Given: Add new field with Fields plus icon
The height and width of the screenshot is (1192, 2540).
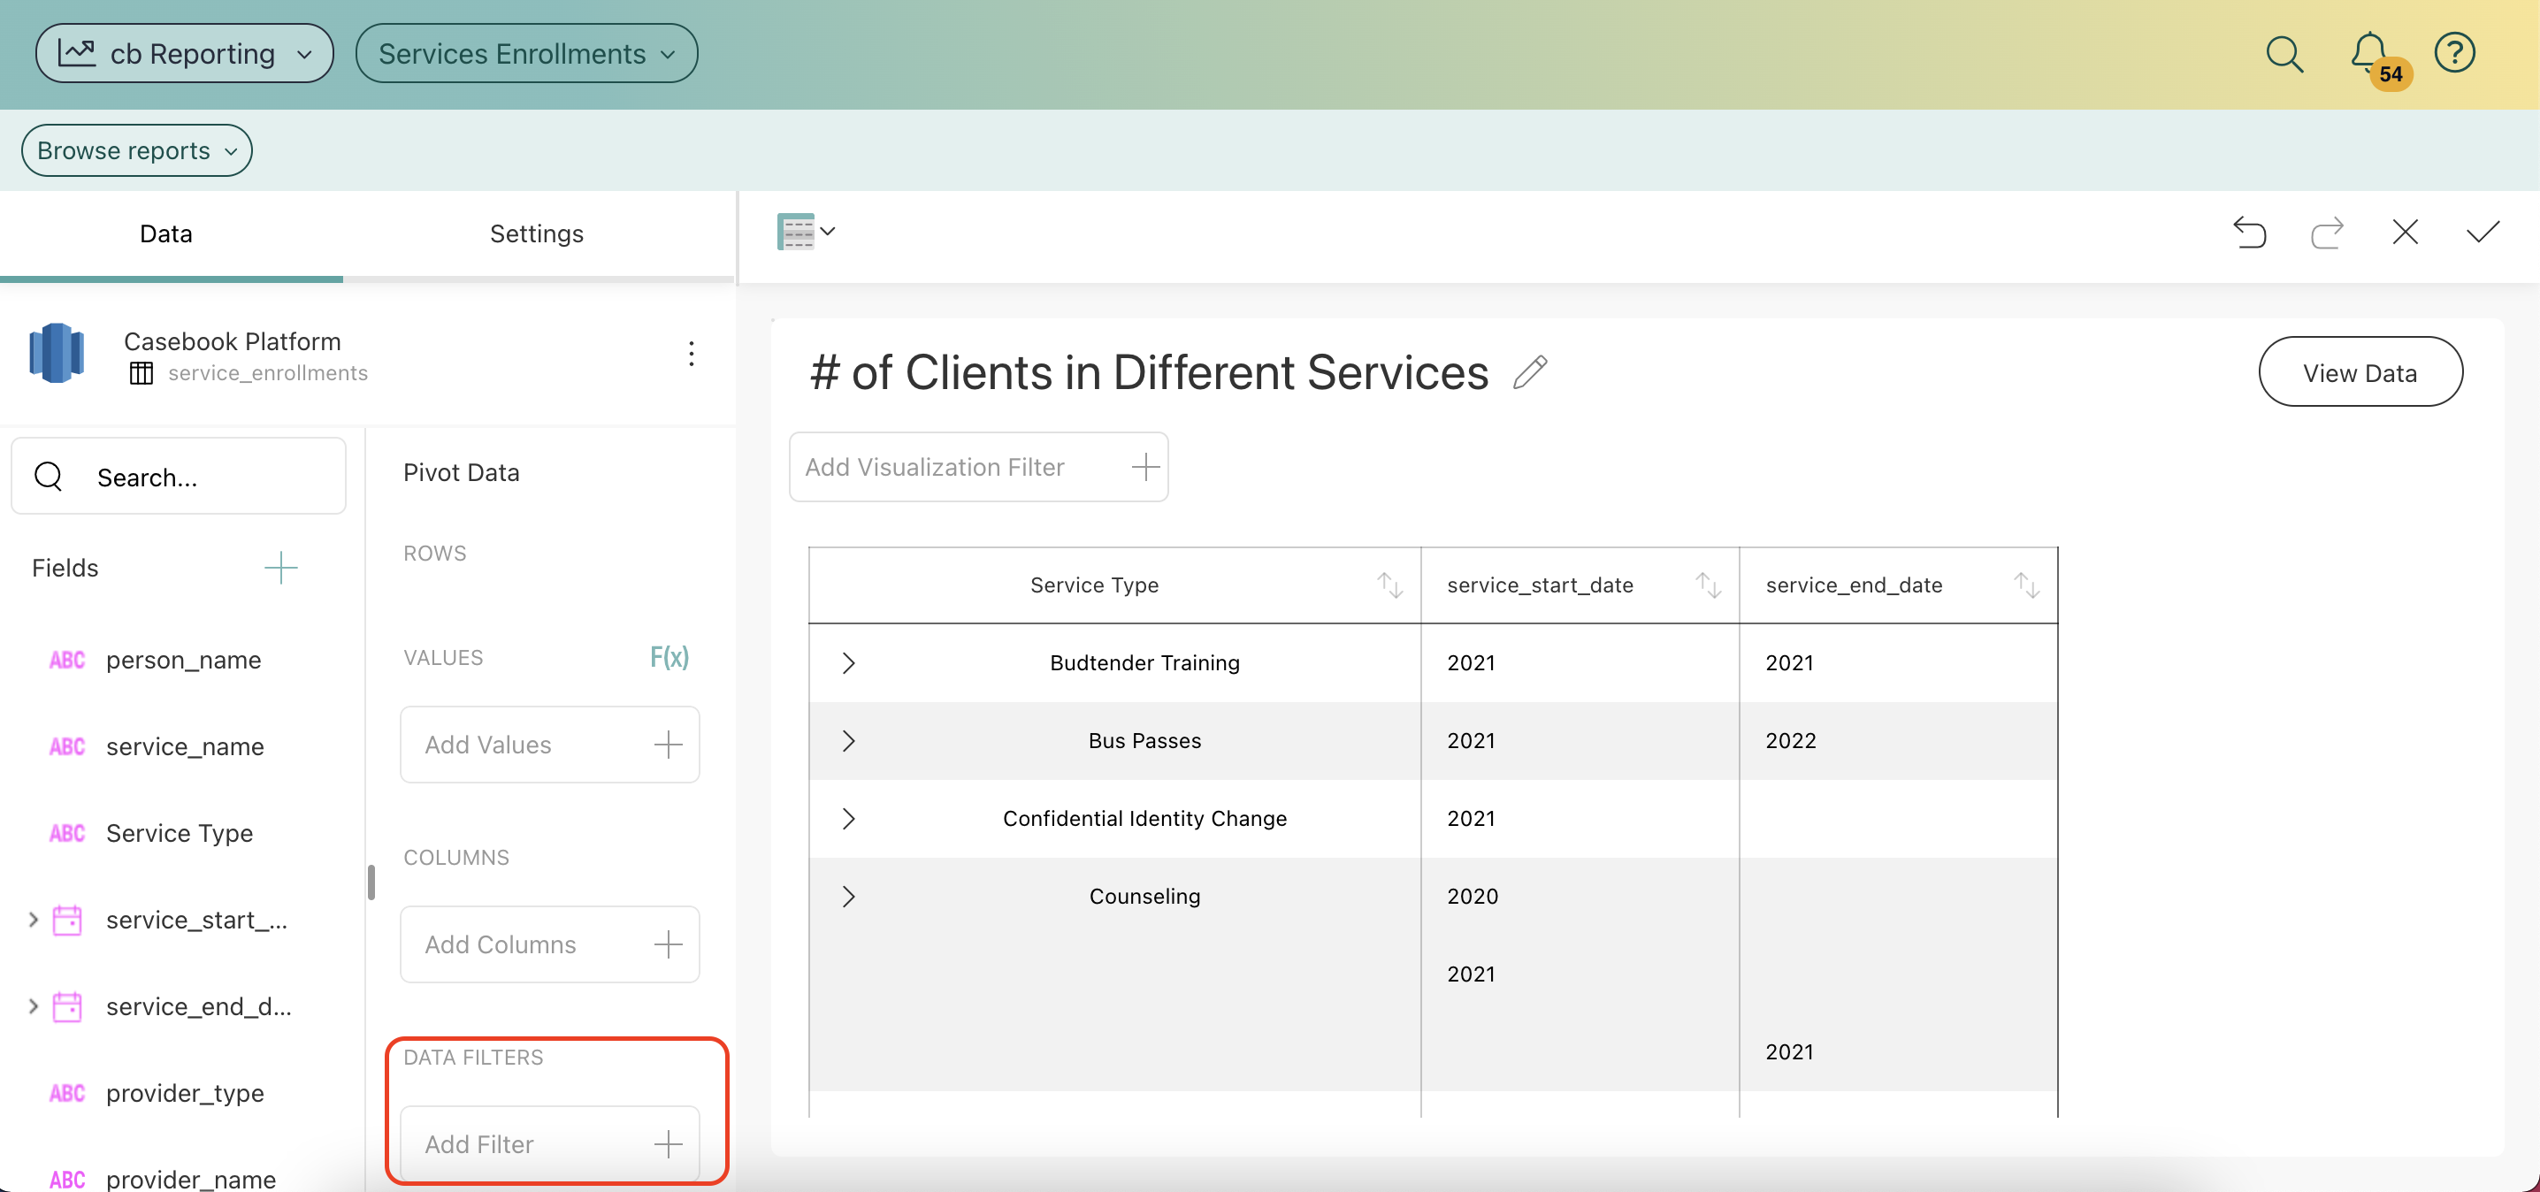Looking at the screenshot, I should click(281, 568).
